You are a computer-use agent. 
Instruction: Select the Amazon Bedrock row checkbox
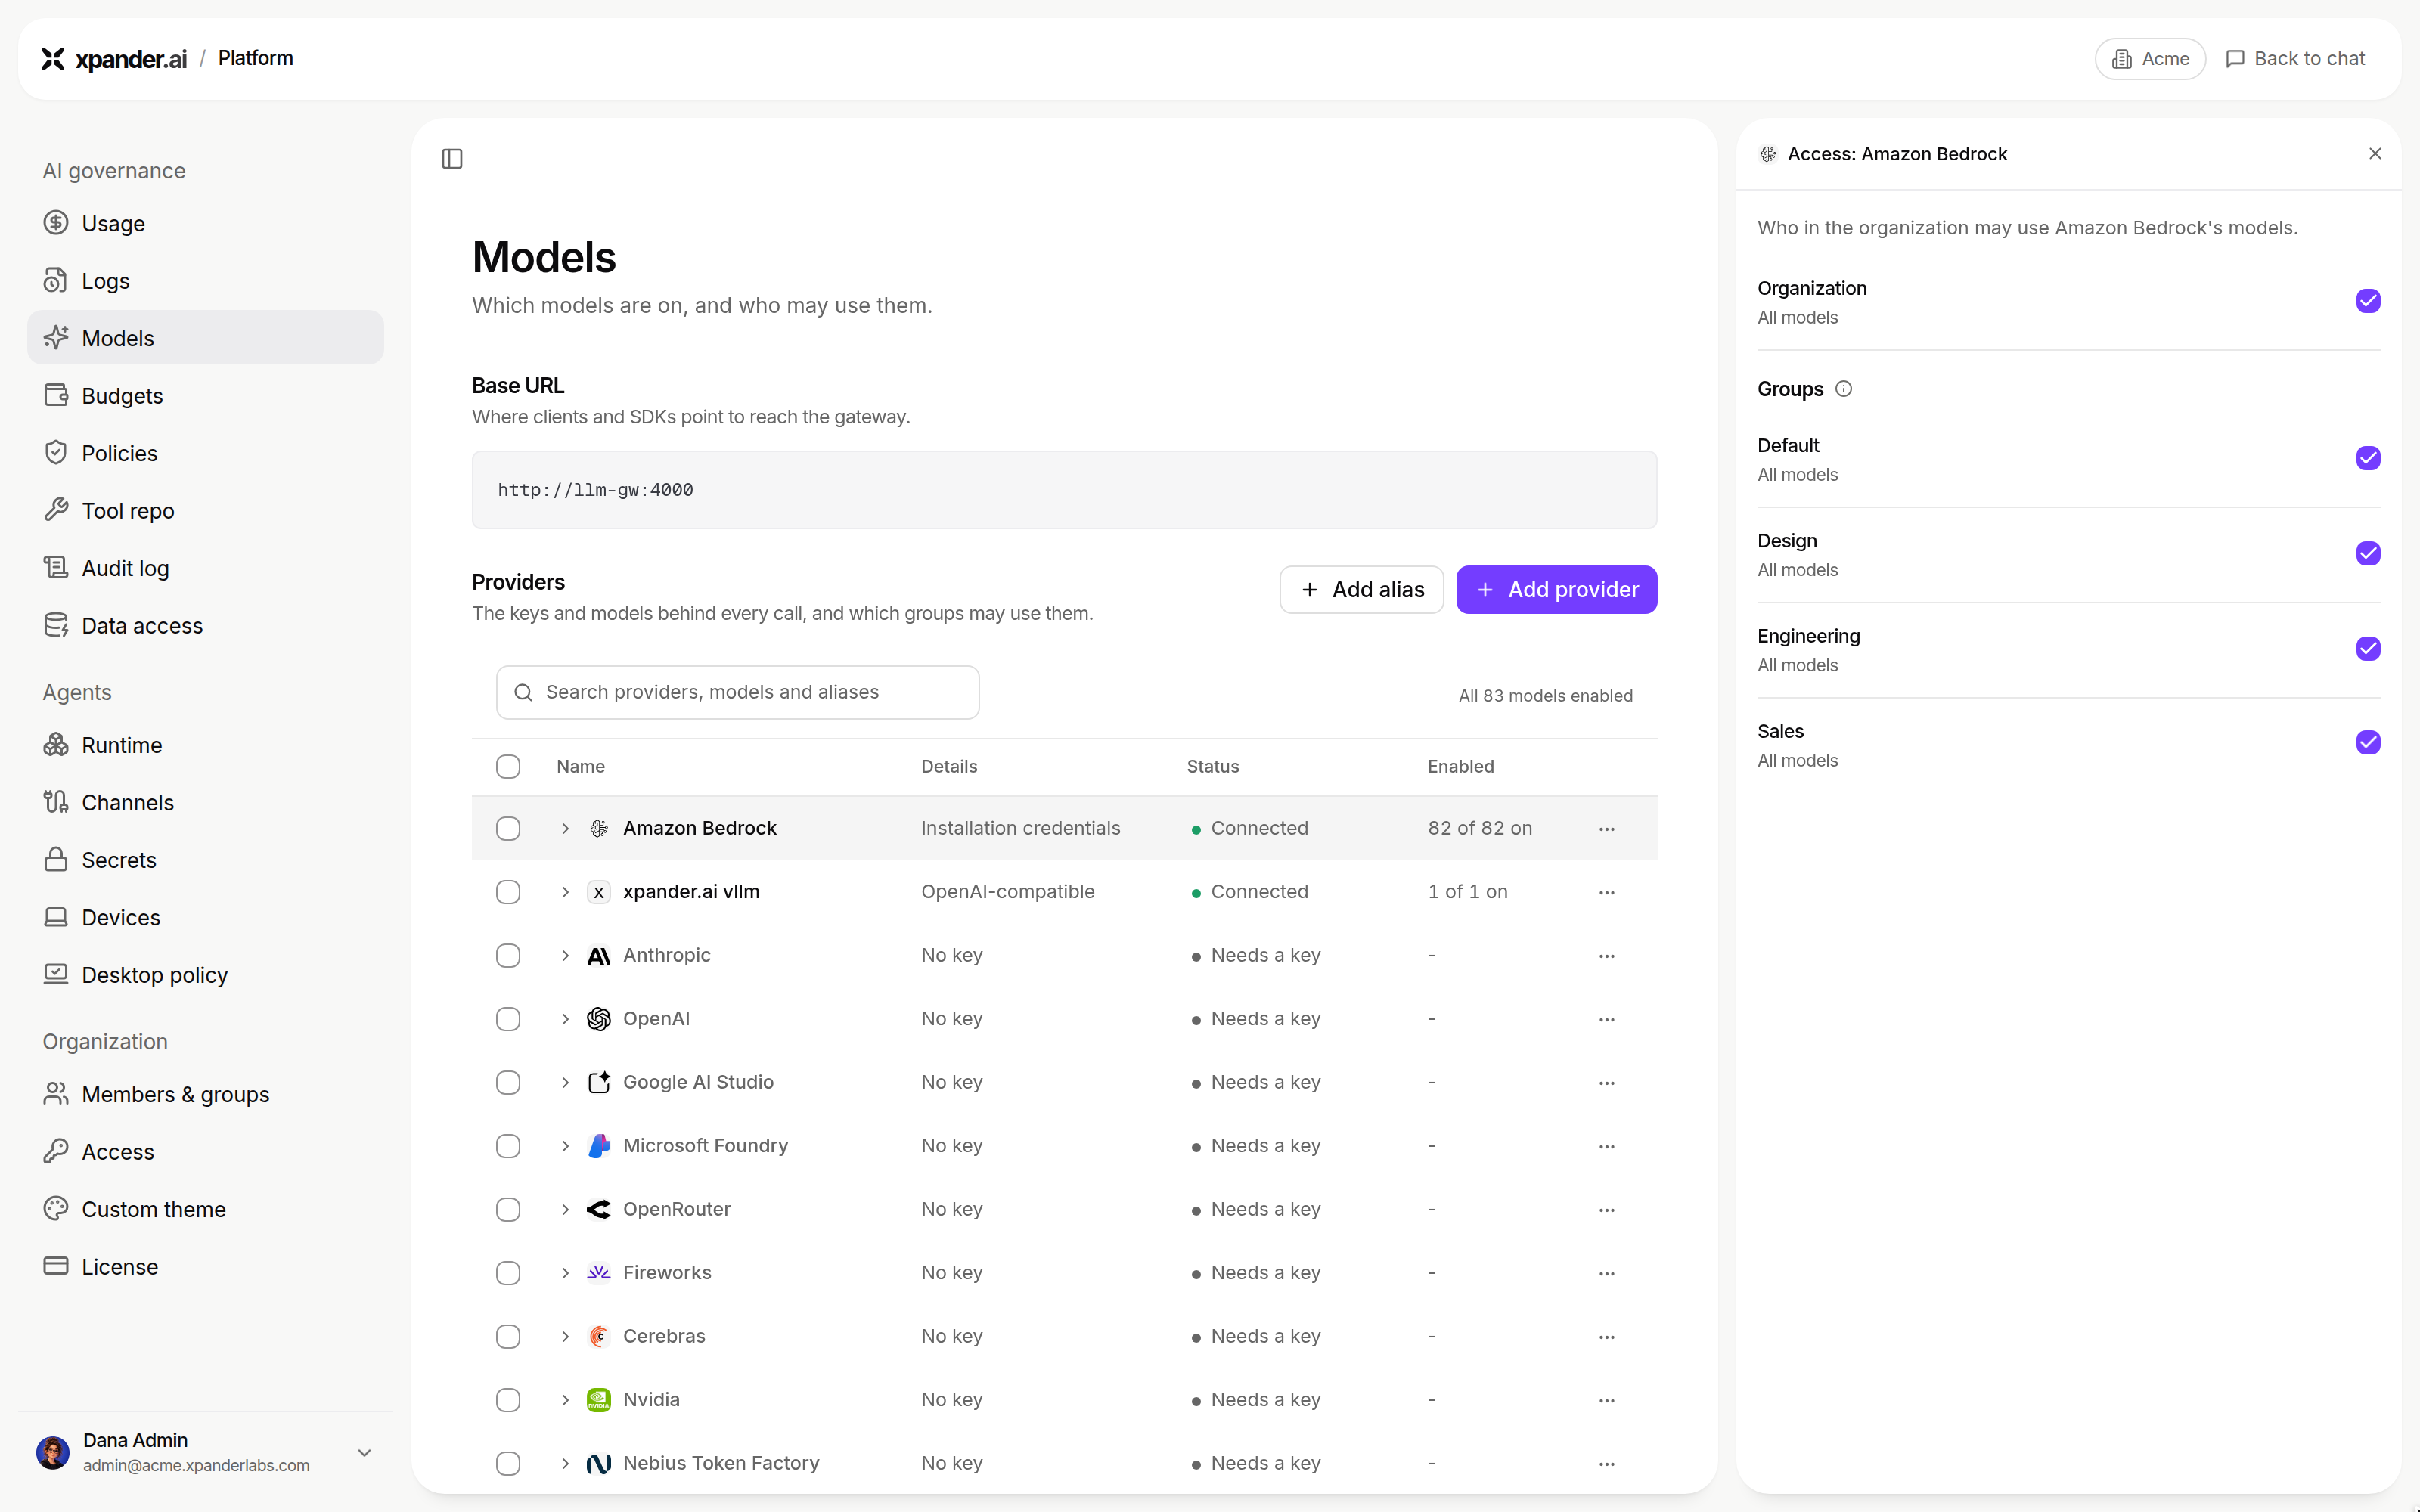point(508,828)
